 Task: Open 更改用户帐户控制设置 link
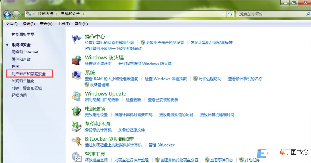point(165,42)
